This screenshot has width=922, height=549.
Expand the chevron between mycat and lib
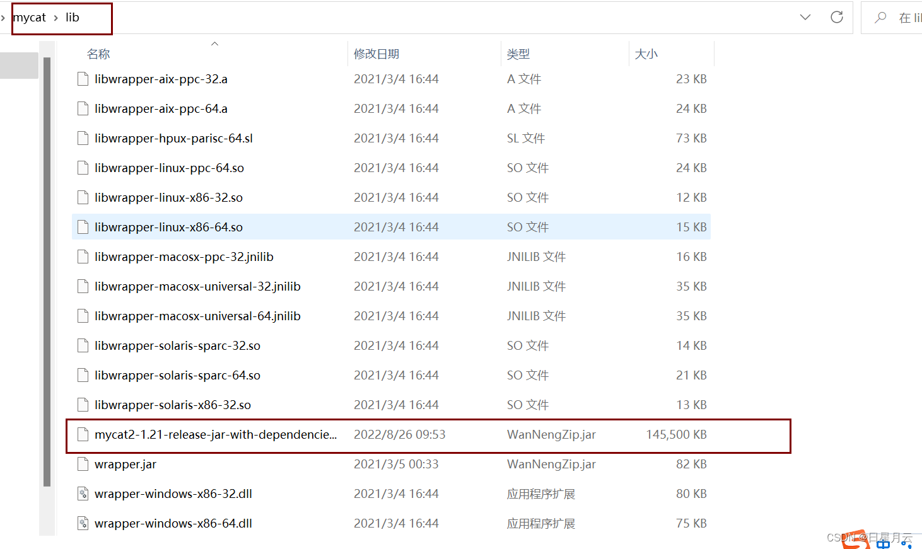55,18
